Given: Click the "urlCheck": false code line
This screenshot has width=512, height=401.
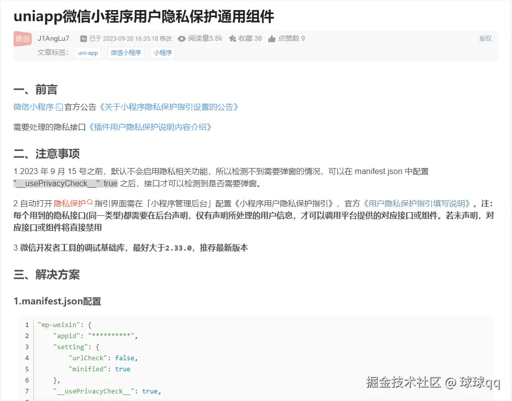Looking at the screenshot, I should click(x=103, y=358).
